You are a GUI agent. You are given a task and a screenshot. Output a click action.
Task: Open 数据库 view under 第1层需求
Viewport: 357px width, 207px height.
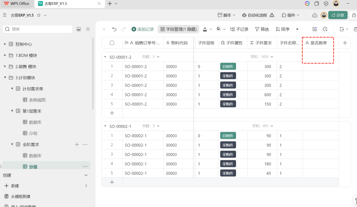(x=32, y=122)
